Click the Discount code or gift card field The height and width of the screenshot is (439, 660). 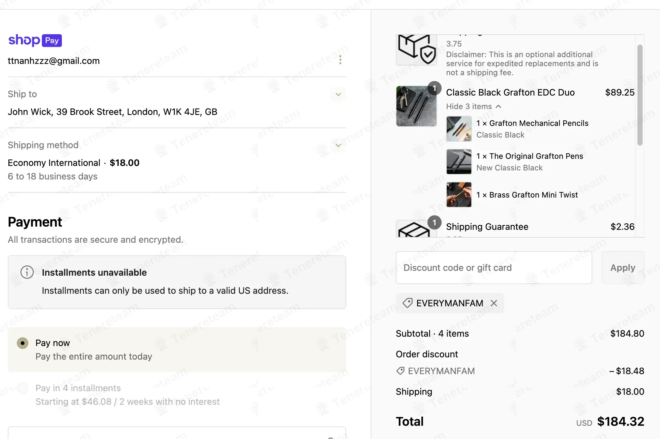pos(494,268)
